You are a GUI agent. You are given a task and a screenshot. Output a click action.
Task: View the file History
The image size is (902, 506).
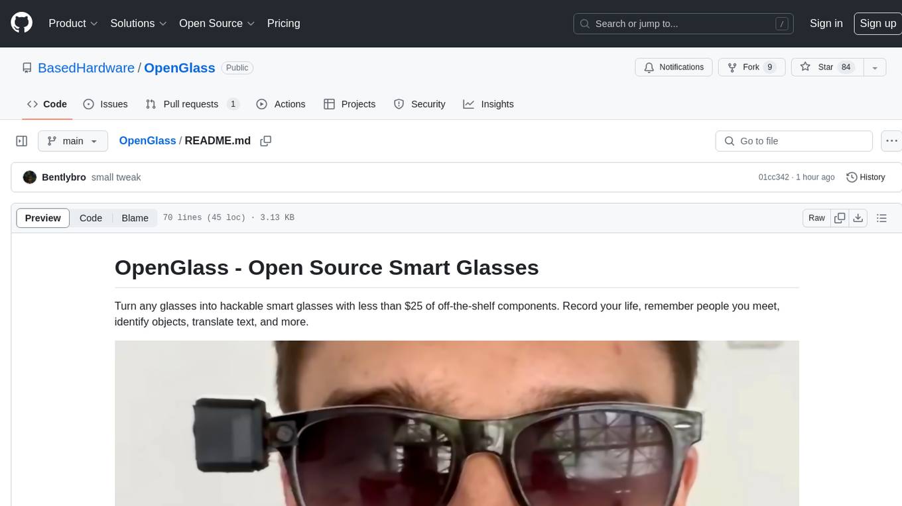[x=866, y=177]
